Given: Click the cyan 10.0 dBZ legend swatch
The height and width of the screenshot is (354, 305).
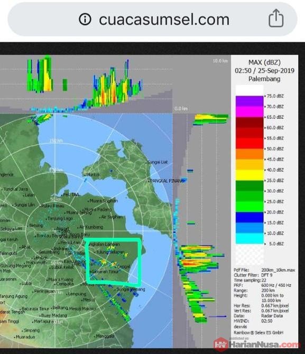Looking at the screenshot, I should (249, 238).
